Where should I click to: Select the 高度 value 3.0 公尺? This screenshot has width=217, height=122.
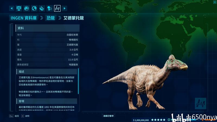point(74,50)
